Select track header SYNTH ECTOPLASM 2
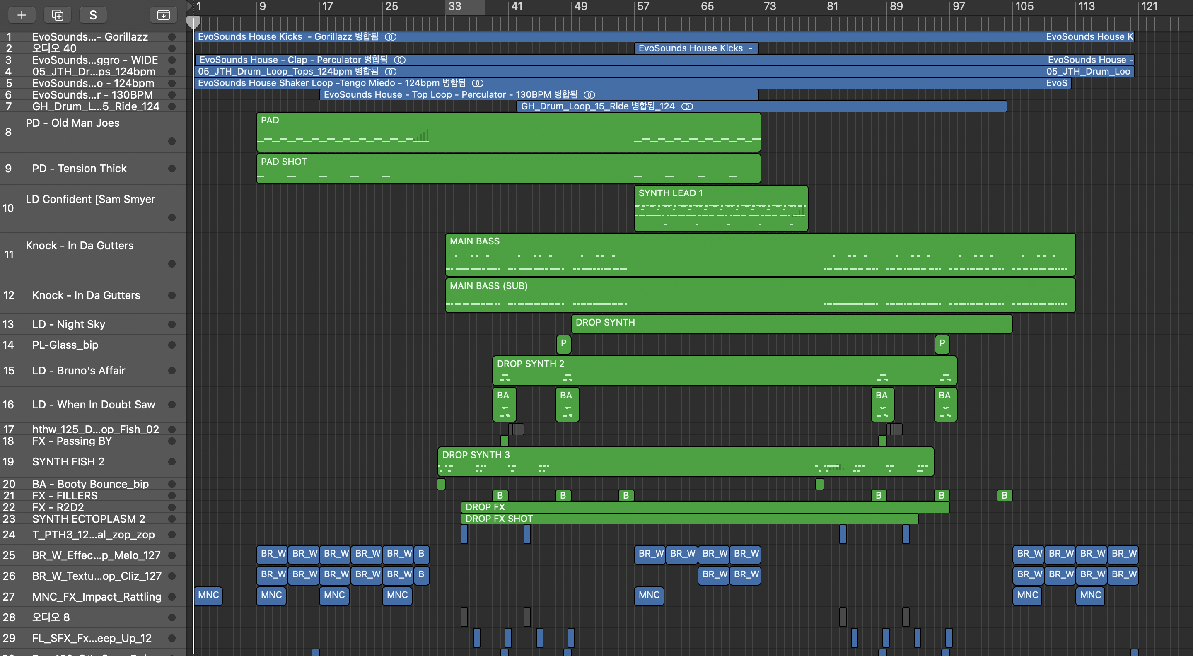 click(93, 519)
